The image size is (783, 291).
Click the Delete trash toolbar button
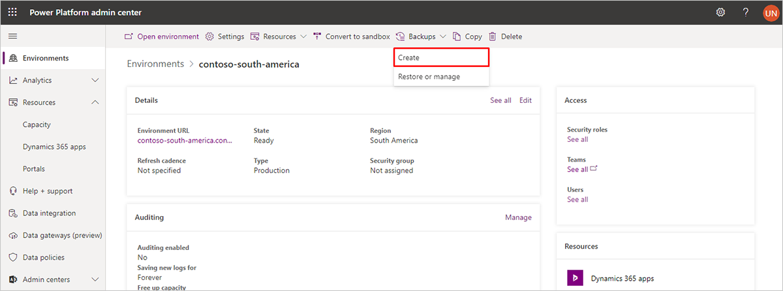point(505,36)
